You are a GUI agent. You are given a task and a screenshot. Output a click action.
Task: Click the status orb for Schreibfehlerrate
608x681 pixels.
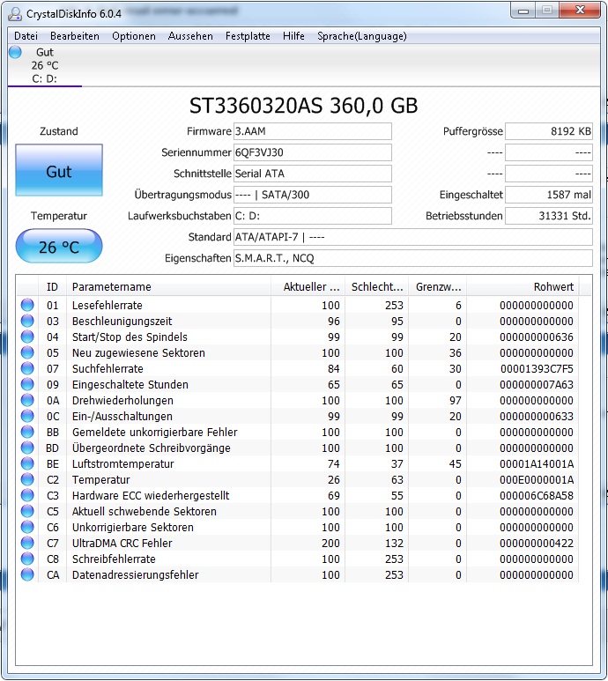pos(27,559)
